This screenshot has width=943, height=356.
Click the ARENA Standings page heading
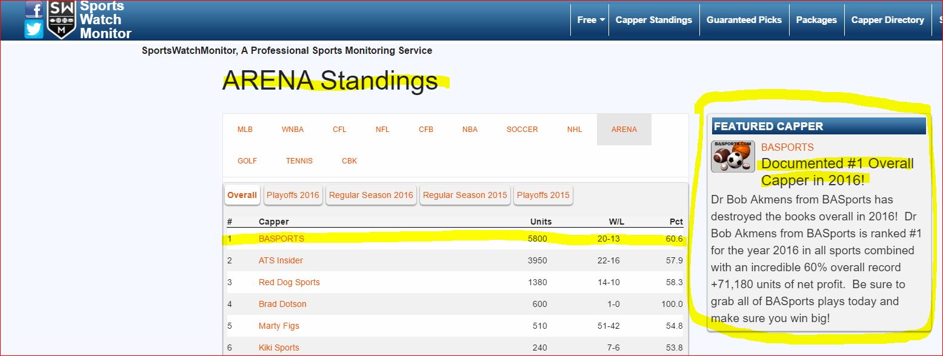pyautogui.click(x=330, y=80)
